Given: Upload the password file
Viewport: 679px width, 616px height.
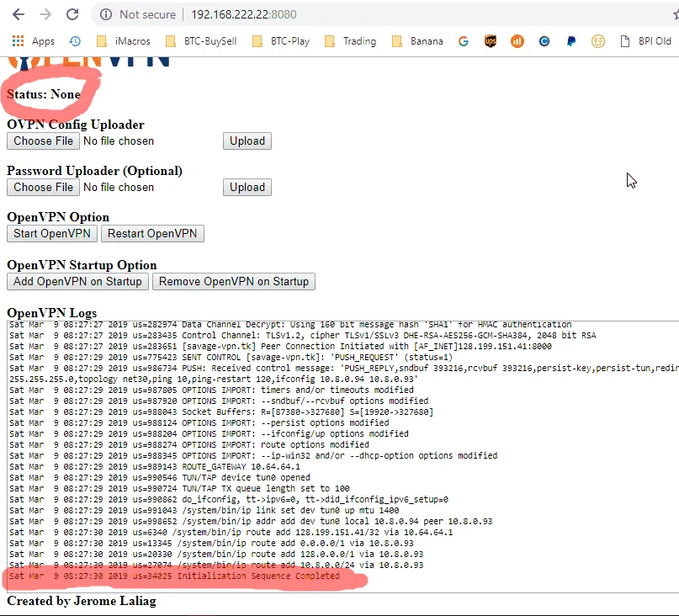Looking at the screenshot, I should click(x=247, y=188).
